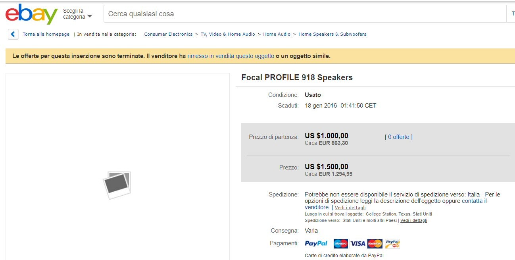Viewport: 515px width, 260px height.
Task: Click the PayPal logo in payments
Action: click(x=316, y=243)
